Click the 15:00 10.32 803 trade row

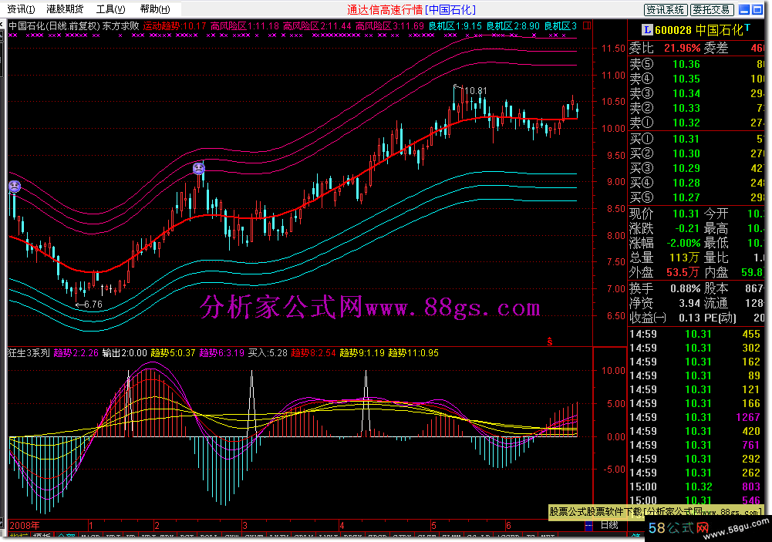(696, 486)
